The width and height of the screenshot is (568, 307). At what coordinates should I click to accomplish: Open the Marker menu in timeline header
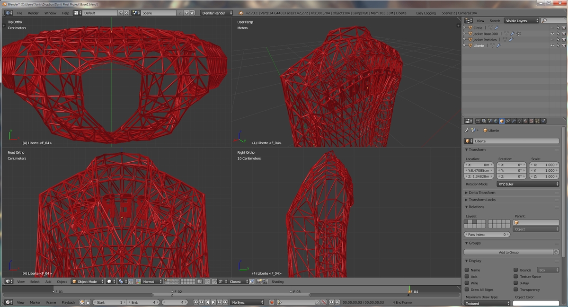tap(35, 302)
